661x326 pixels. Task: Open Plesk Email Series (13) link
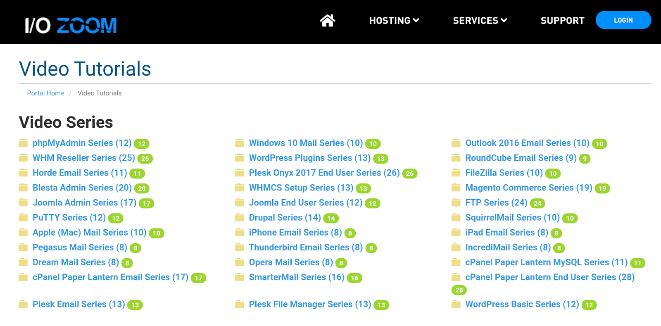[x=78, y=304]
